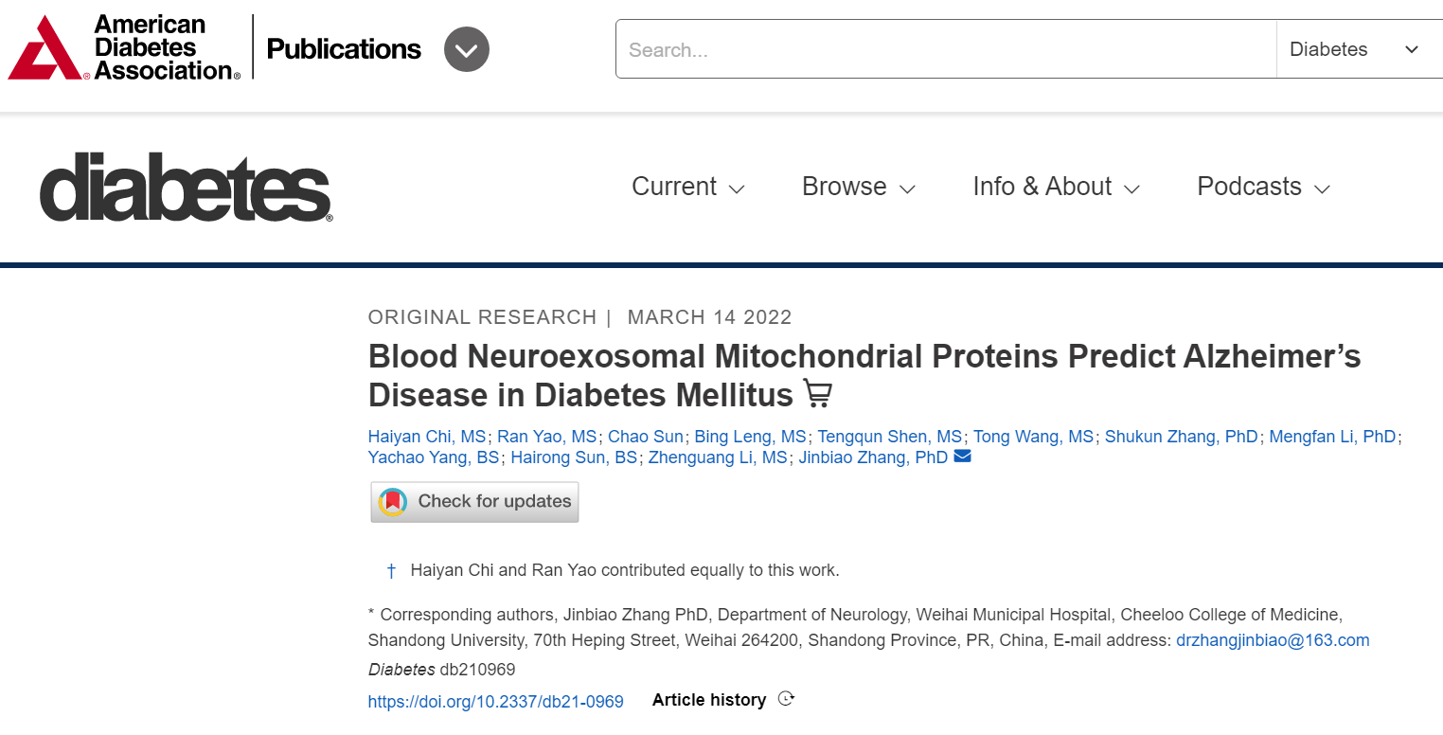Click the Check for updates button
Viewport: 1443px width, 735px height.
coord(474,502)
